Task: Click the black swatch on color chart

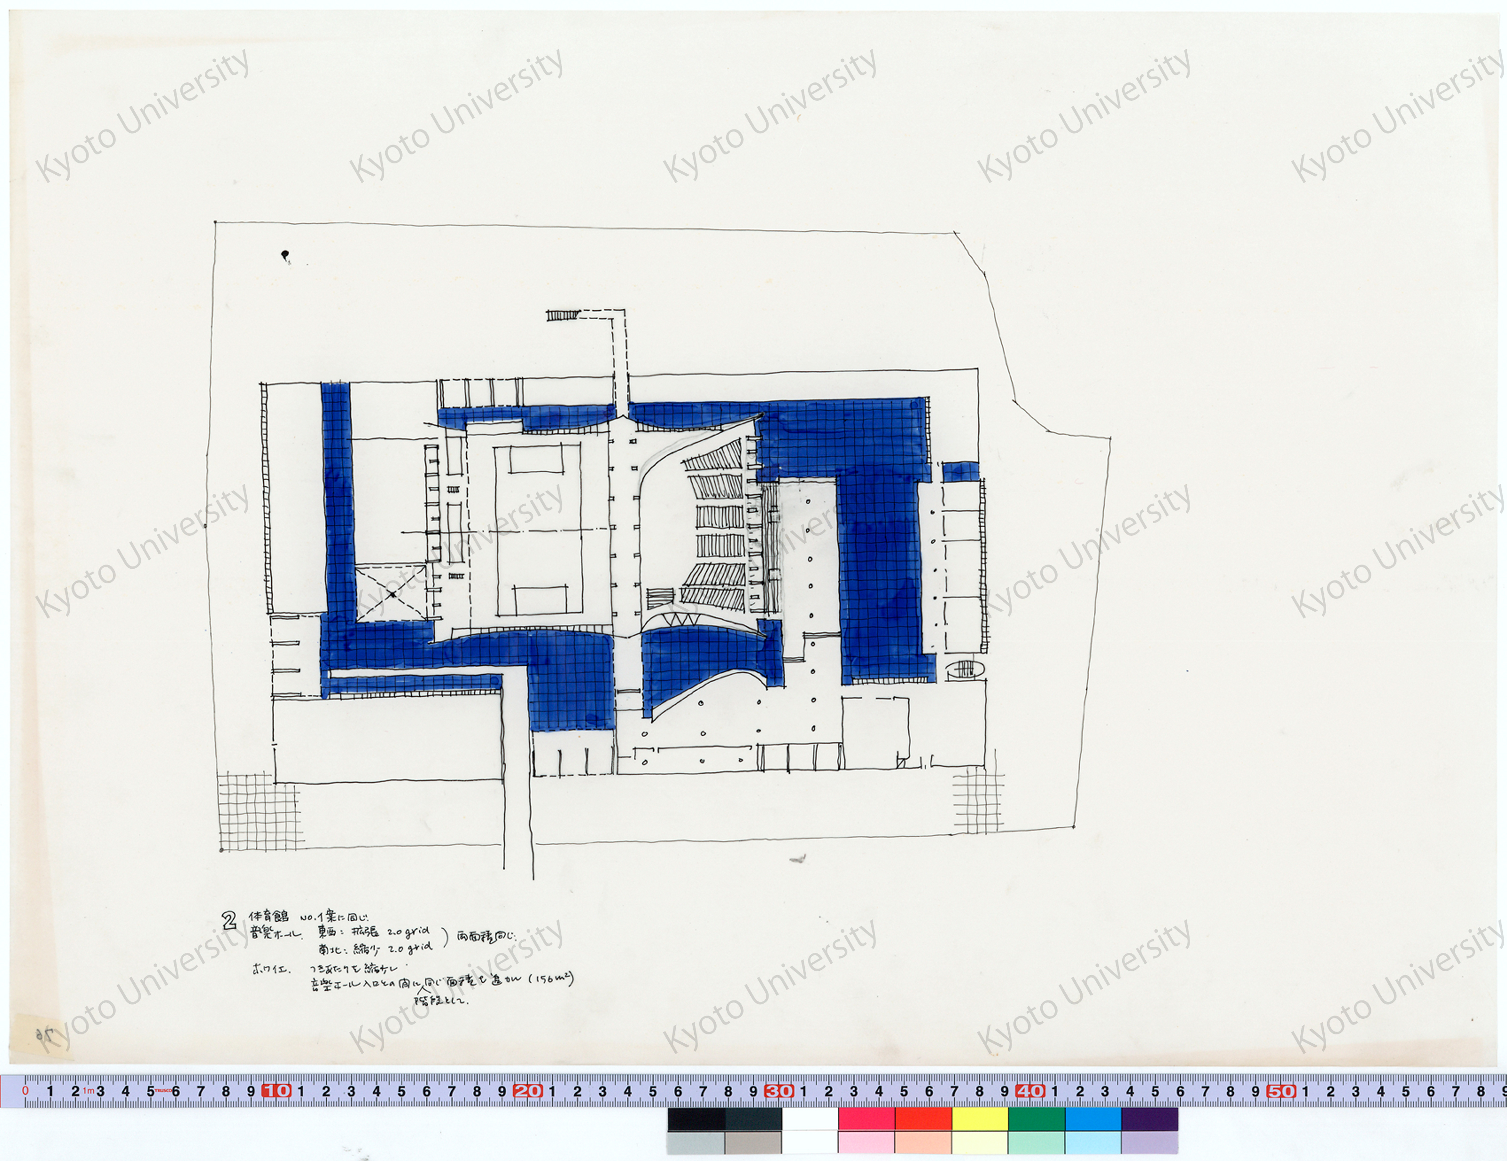Action: pyautogui.click(x=696, y=1119)
